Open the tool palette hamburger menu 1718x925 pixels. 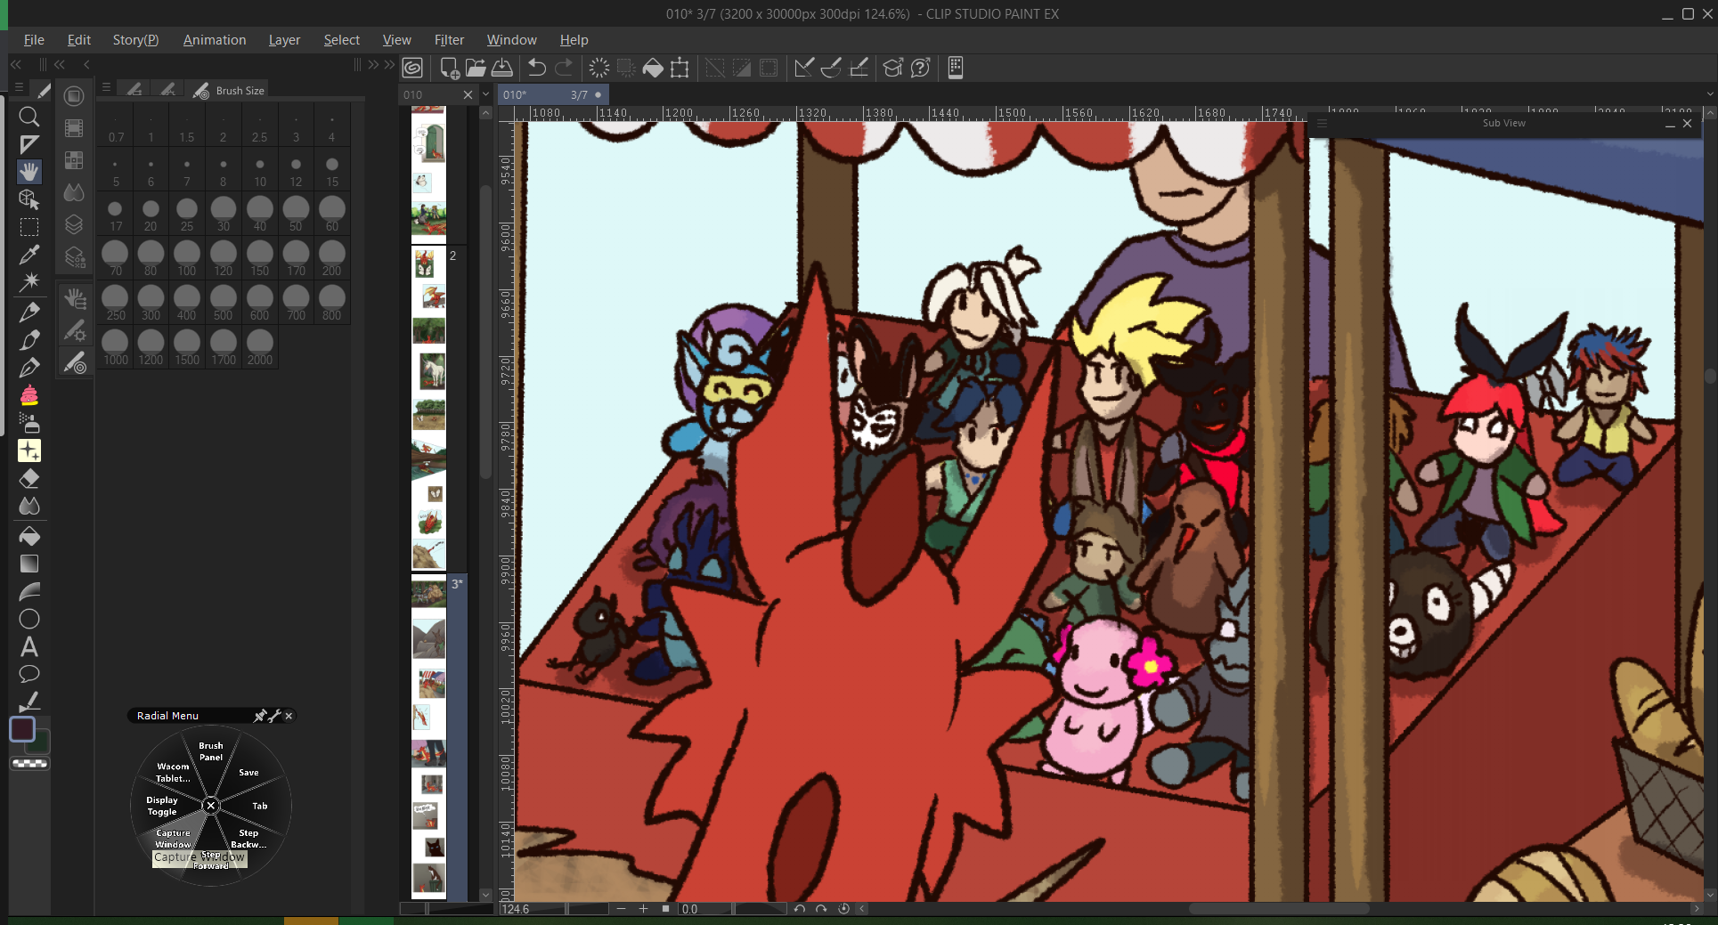(x=19, y=88)
